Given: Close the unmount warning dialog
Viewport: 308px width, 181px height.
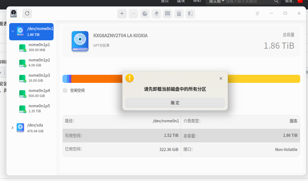Looking at the screenshot, I should click(221, 78).
